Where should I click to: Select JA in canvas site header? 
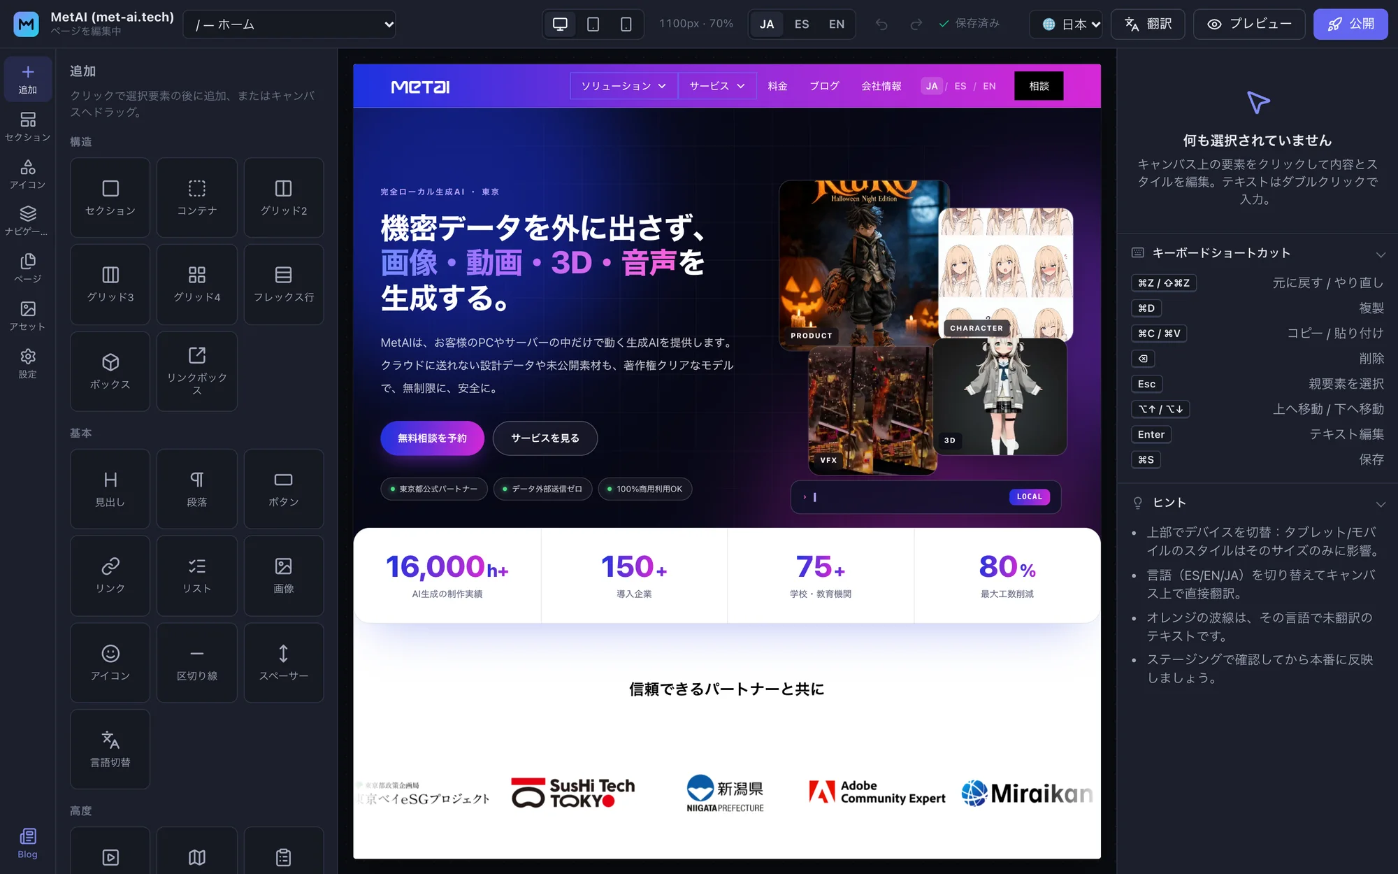932,86
